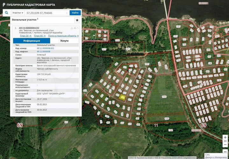Click the Публичная кадастровая карта title
229x159 pixels.
(x=31, y=5)
